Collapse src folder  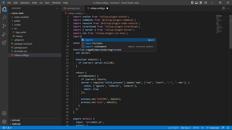coord(35,29)
